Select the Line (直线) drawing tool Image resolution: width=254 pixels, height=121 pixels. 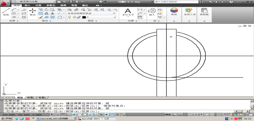[5, 11]
